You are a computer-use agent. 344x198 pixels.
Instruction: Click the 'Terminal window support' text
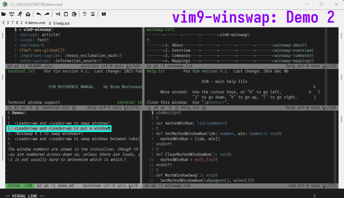[x=34, y=102]
